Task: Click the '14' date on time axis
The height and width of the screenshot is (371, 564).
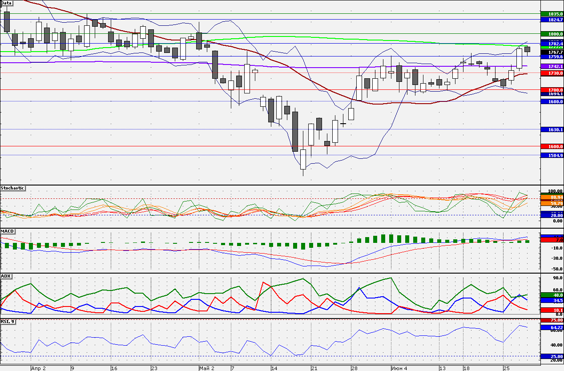Action: (x=274, y=368)
